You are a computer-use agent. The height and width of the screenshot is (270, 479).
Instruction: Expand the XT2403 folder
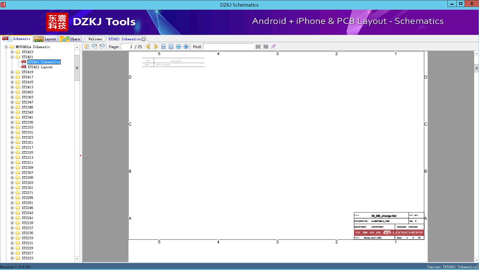[x=12, y=92]
